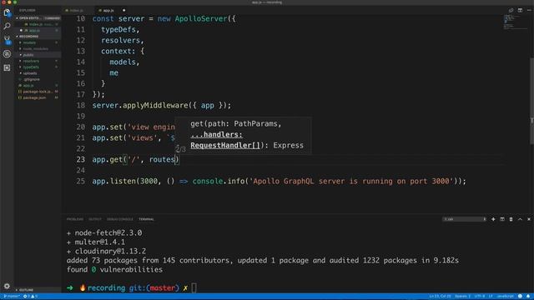Click 'cloudinary@1.13.2' terminal line
The width and height of the screenshot is (534, 300).
click(110, 252)
